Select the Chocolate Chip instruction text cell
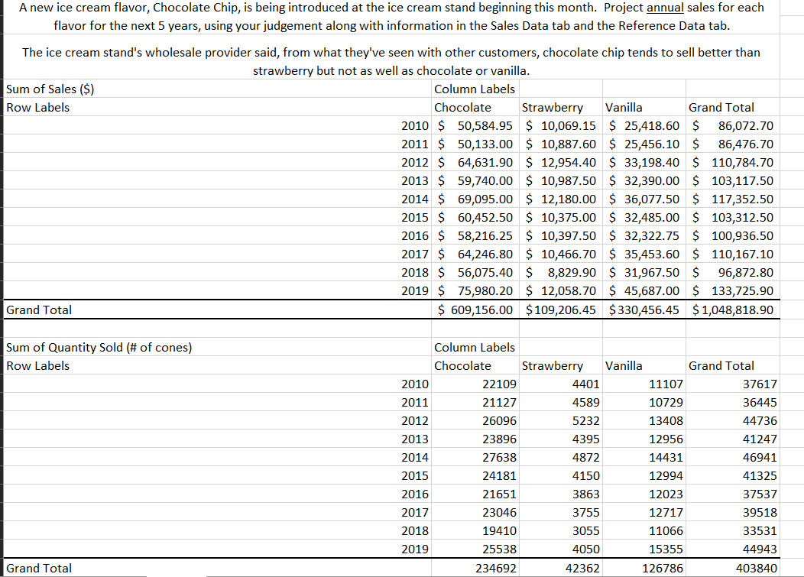 click(x=392, y=16)
